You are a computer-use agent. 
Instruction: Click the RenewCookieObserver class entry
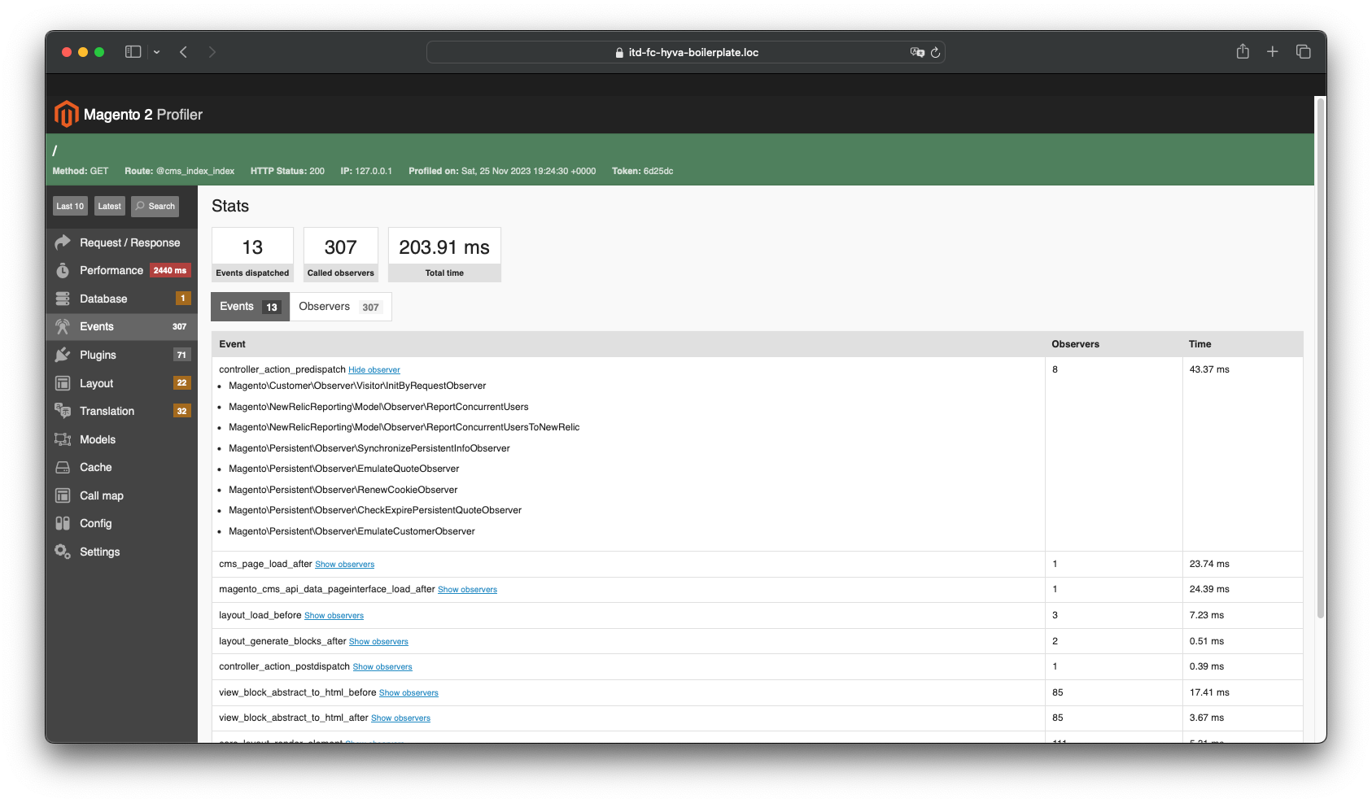pyautogui.click(x=343, y=490)
